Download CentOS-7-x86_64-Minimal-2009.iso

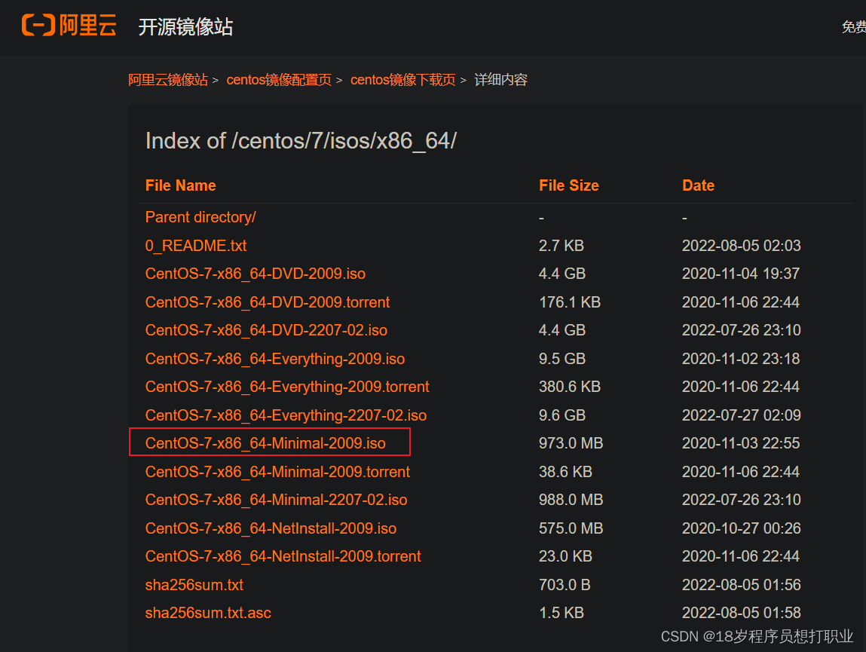(265, 443)
